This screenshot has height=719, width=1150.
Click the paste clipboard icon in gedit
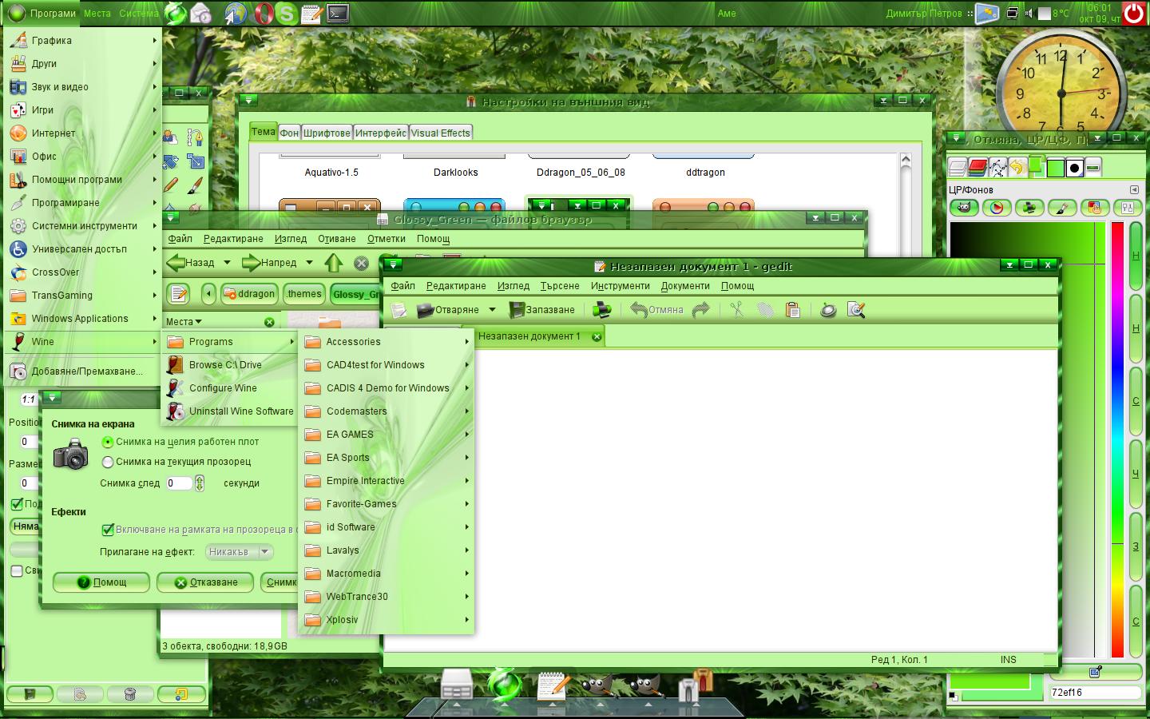tap(793, 310)
